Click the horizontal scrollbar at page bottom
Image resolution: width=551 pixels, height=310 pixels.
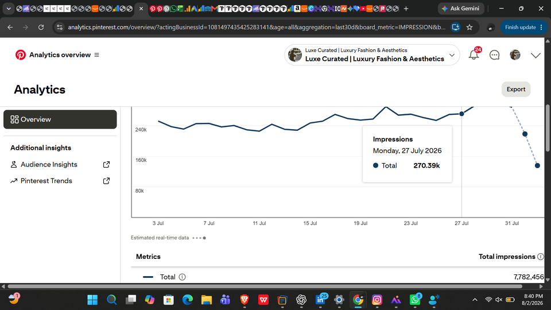[264, 286]
